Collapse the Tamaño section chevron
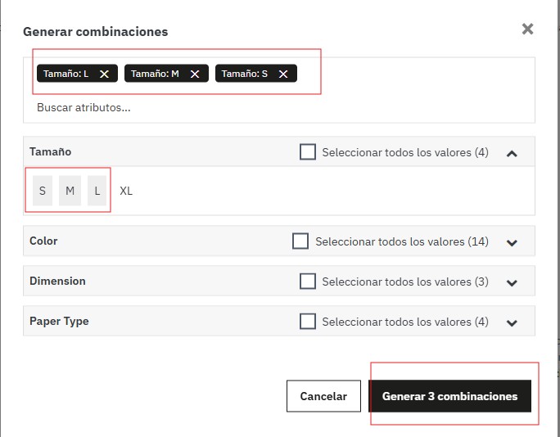The width and height of the screenshot is (560, 437). pyautogui.click(x=512, y=154)
